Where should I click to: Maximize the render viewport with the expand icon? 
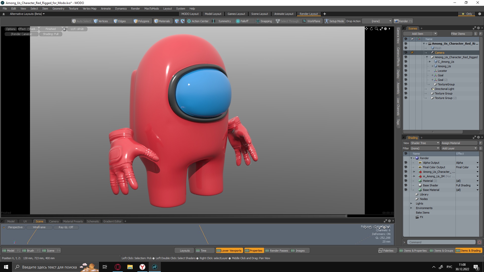pos(381,29)
